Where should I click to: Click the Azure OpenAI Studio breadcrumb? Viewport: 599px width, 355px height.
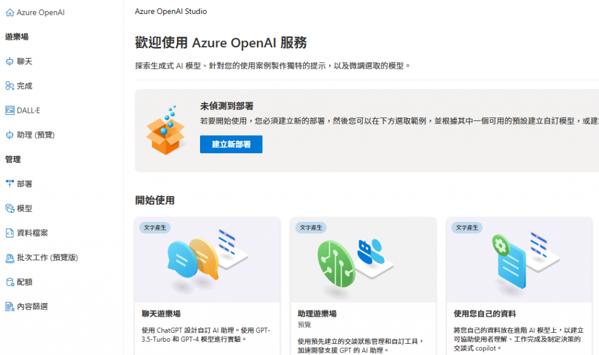click(x=171, y=12)
